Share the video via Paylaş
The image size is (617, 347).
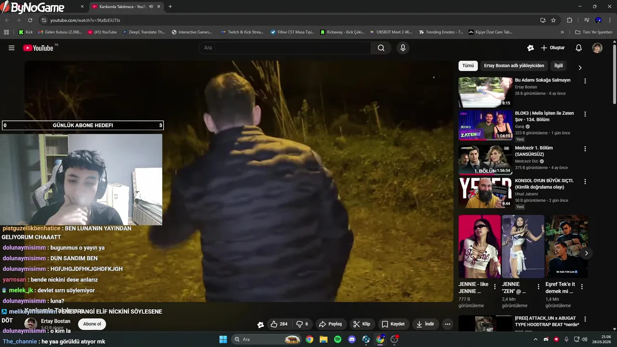(x=331, y=324)
